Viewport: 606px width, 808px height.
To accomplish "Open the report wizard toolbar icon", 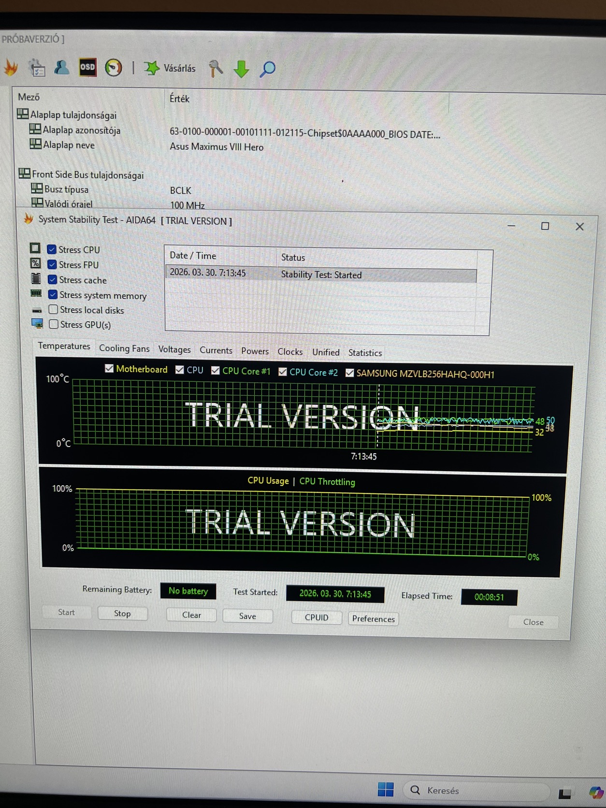I will 37,68.
